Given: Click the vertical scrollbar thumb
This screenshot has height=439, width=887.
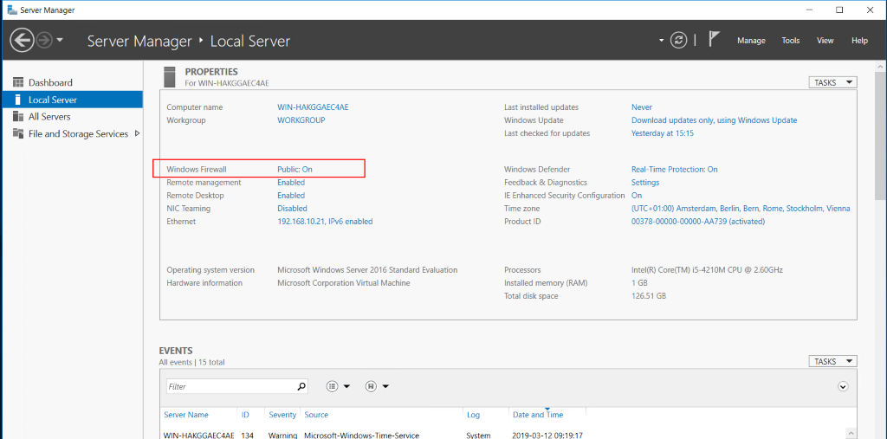Looking at the screenshot, I should 881,136.
